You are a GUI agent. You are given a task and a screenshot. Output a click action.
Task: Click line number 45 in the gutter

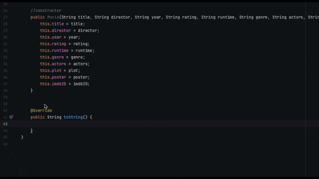pos(5,138)
